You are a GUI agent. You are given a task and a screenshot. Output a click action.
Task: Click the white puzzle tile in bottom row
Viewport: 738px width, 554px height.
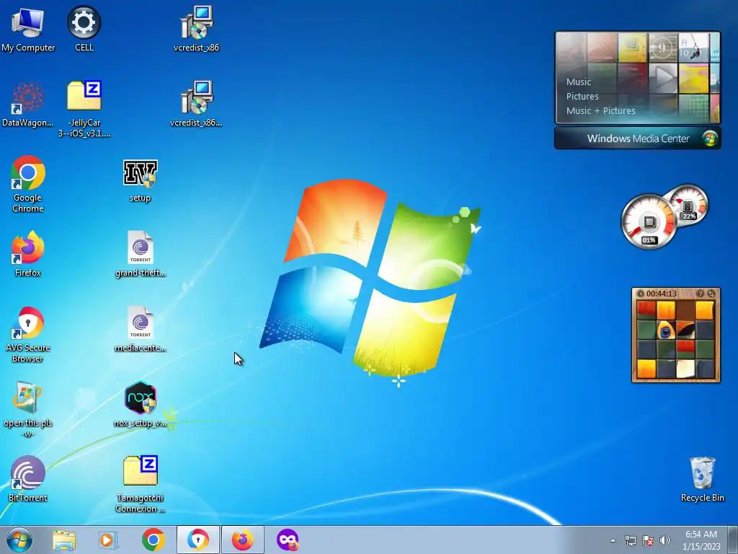[x=685, y=369]
